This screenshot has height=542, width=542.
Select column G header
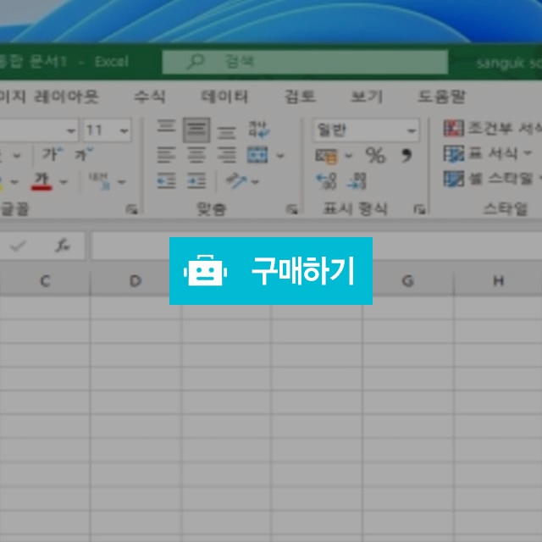click(408, 281)
